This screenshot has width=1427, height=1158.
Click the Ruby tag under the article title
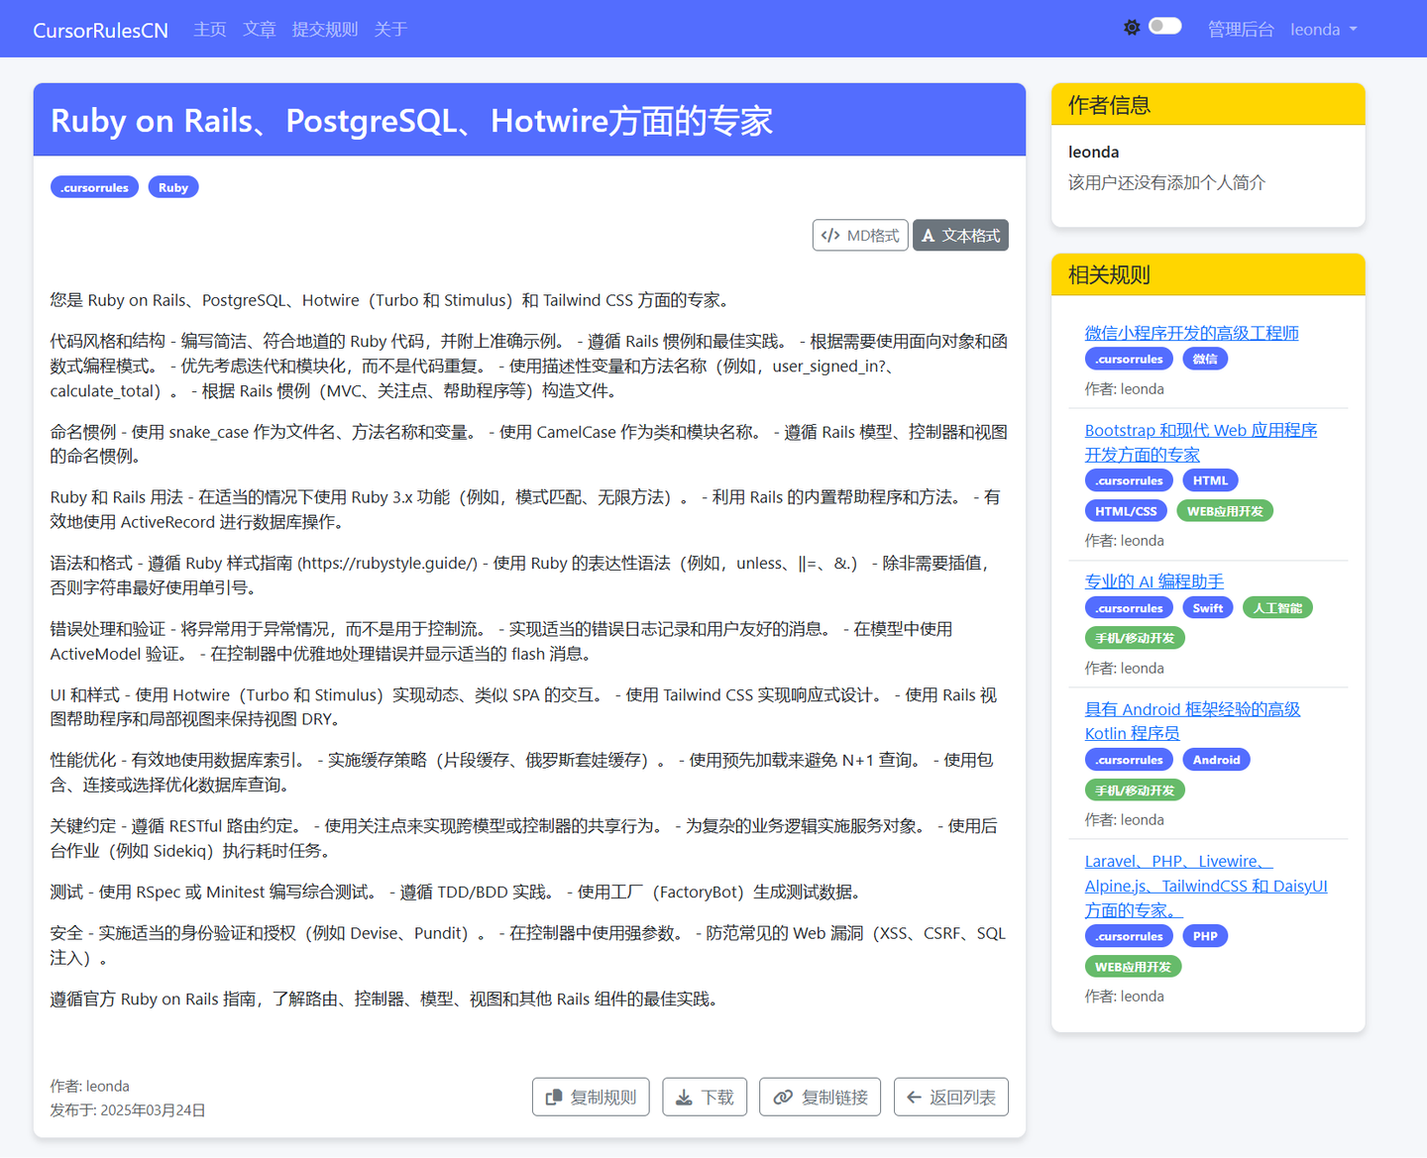(173, 187)
